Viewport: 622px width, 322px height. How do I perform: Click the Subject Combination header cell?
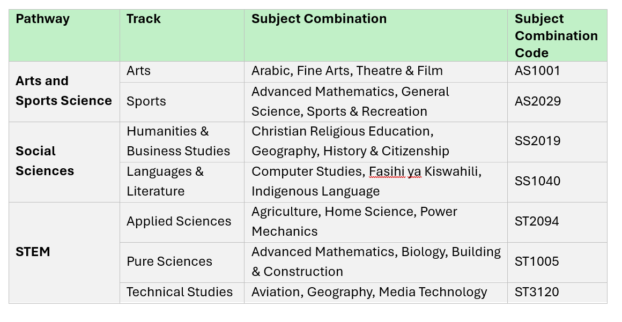tap(376, 35)
